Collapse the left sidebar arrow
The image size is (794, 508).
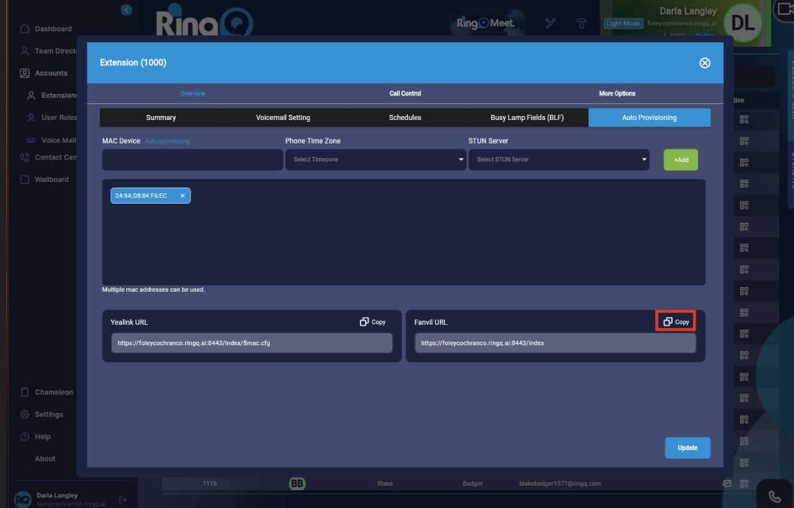[127, 10]
